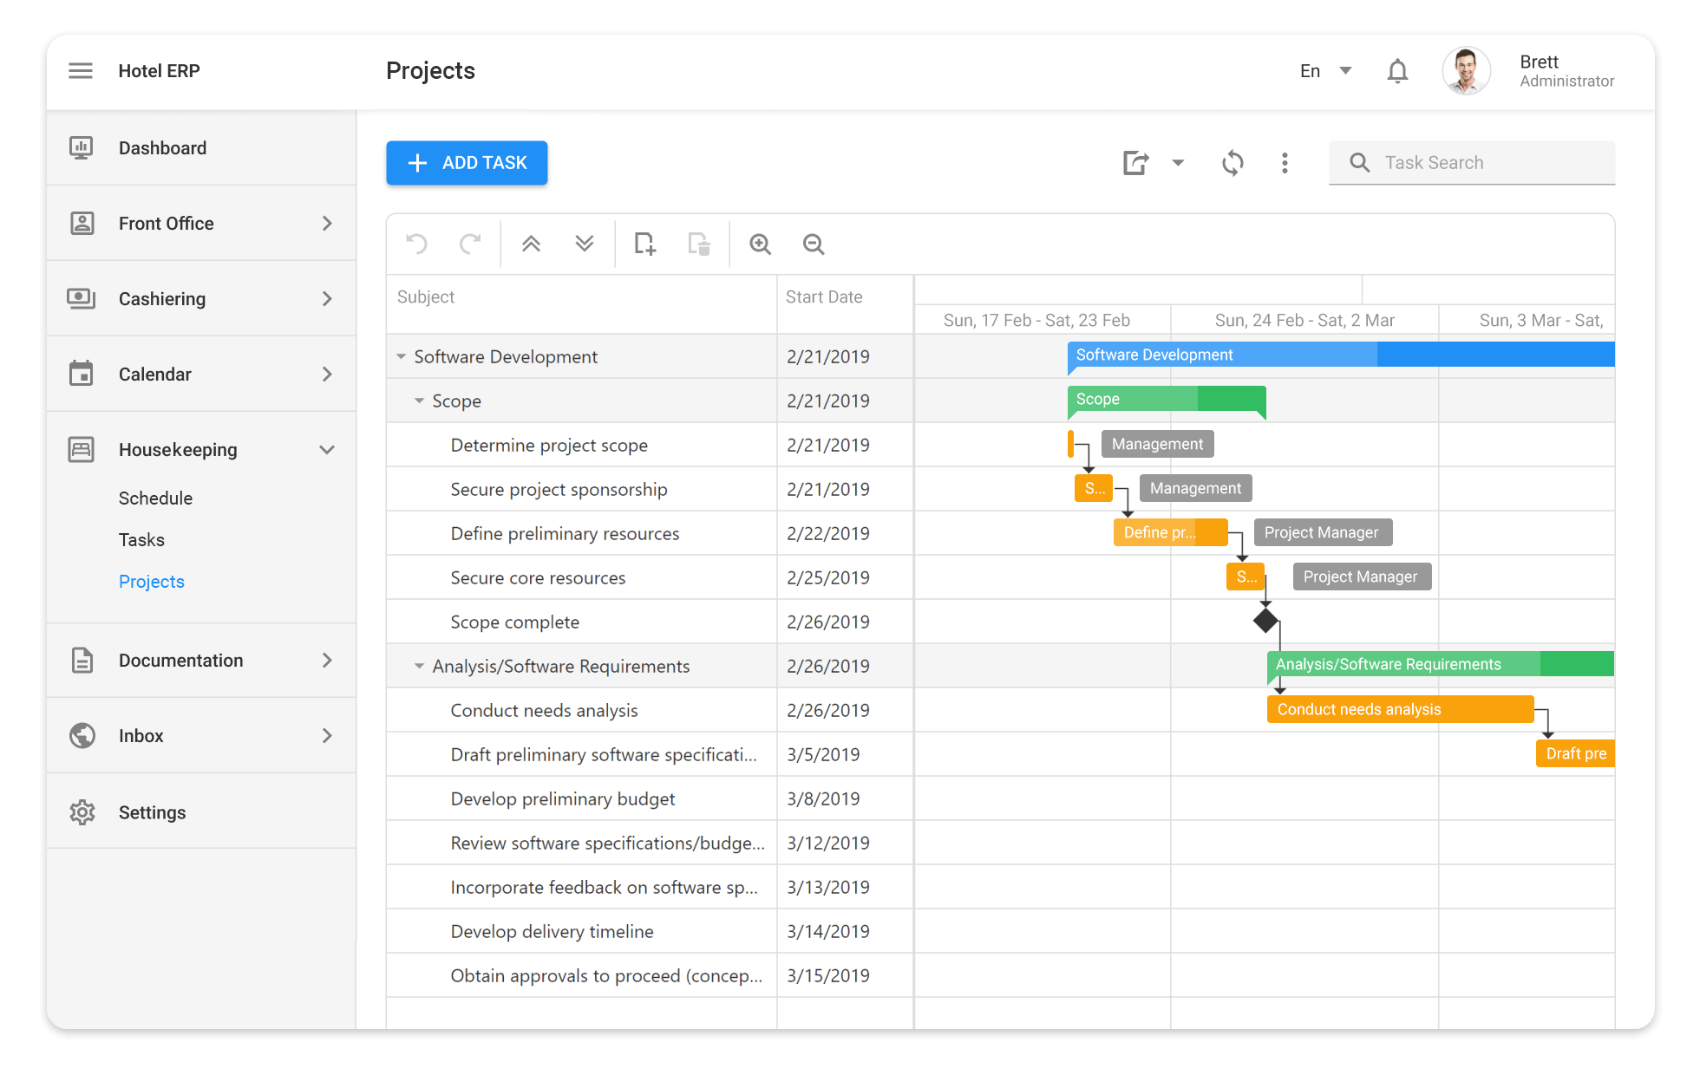Open Schedule under Housekeeping
1700x1075 pixels.
click(155, 498)
